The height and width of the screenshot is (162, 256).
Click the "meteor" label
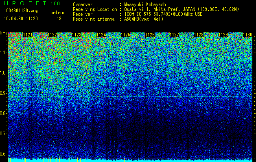pyautogui.click(x=58, y=13)
